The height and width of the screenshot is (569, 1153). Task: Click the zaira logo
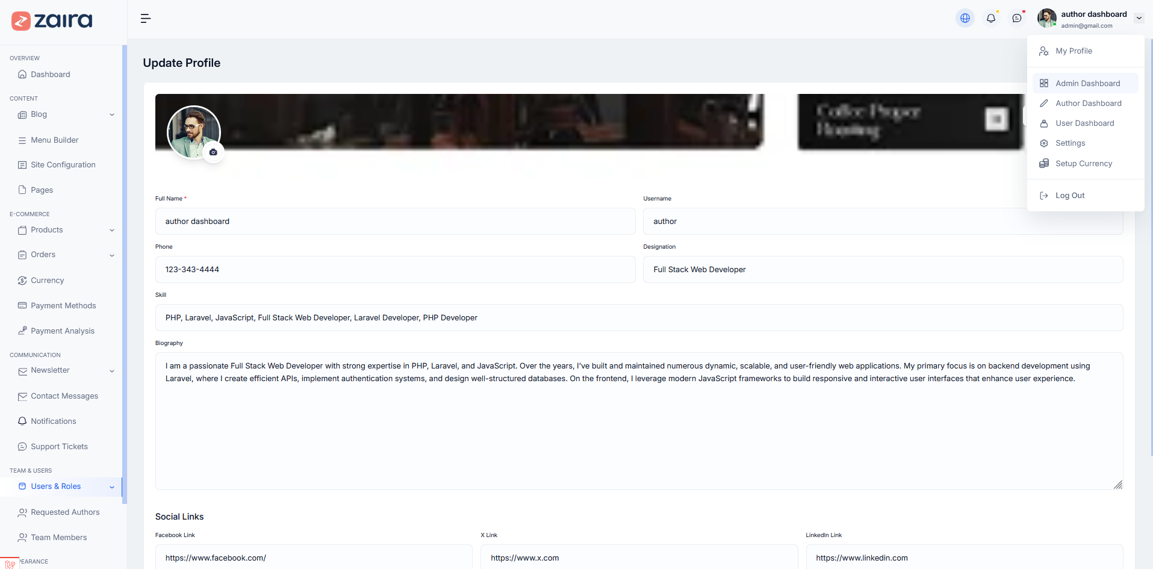[52, 20]
